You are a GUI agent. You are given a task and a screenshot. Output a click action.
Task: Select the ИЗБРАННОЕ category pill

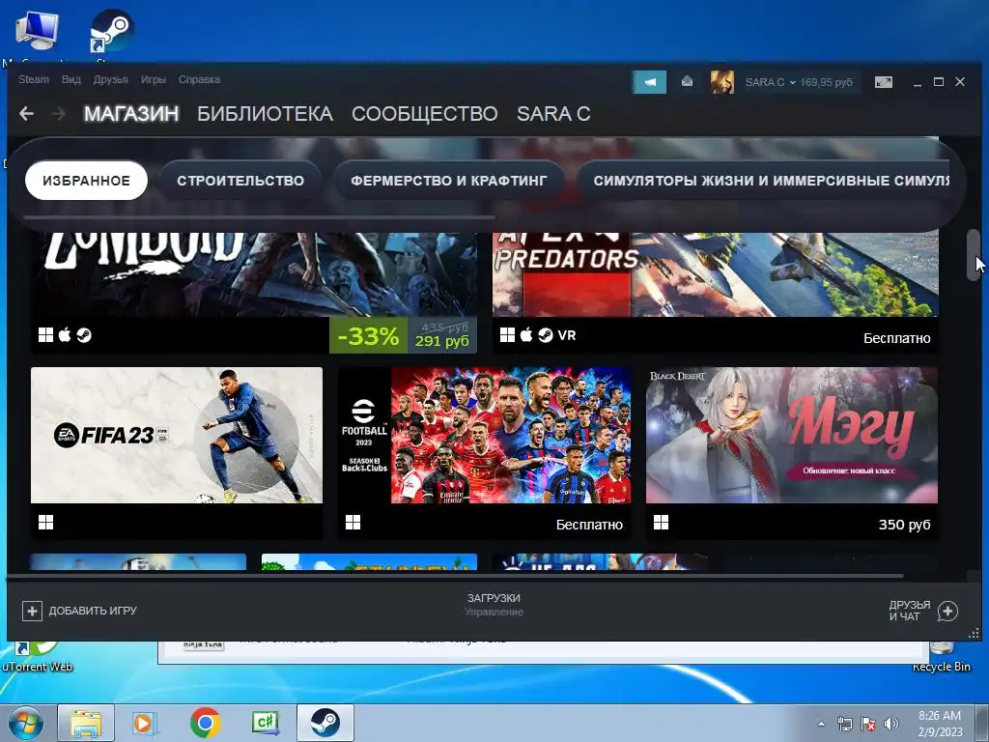[86, 181]
